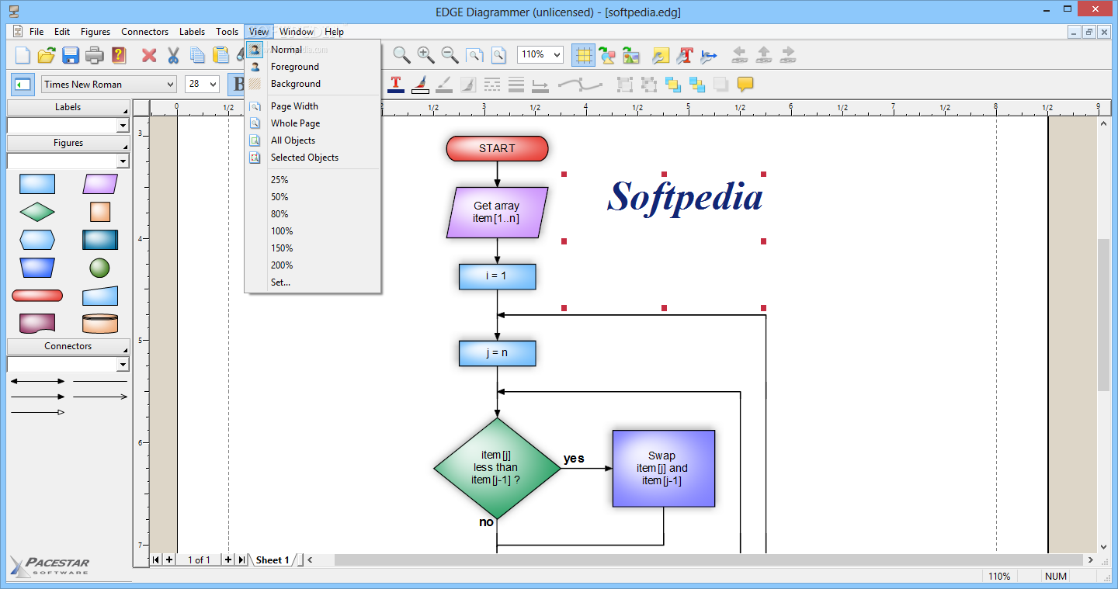Select Whole Page in the View menu

[312, 123]
